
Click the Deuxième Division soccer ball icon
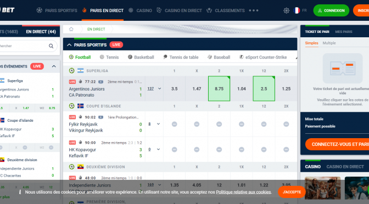(x=71, y=167)
